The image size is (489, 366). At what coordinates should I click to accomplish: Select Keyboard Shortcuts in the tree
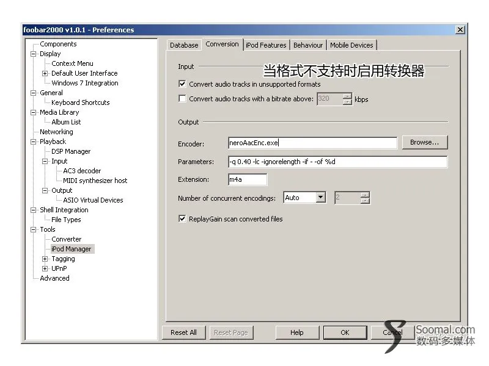(x=81, y=102)
